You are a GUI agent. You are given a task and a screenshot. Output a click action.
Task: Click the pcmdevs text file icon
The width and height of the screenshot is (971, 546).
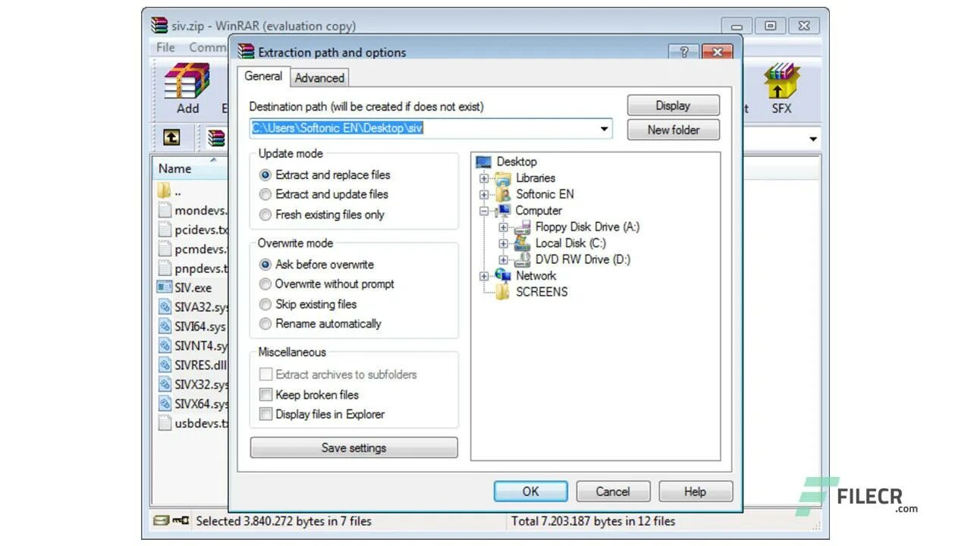pos(164,249)
